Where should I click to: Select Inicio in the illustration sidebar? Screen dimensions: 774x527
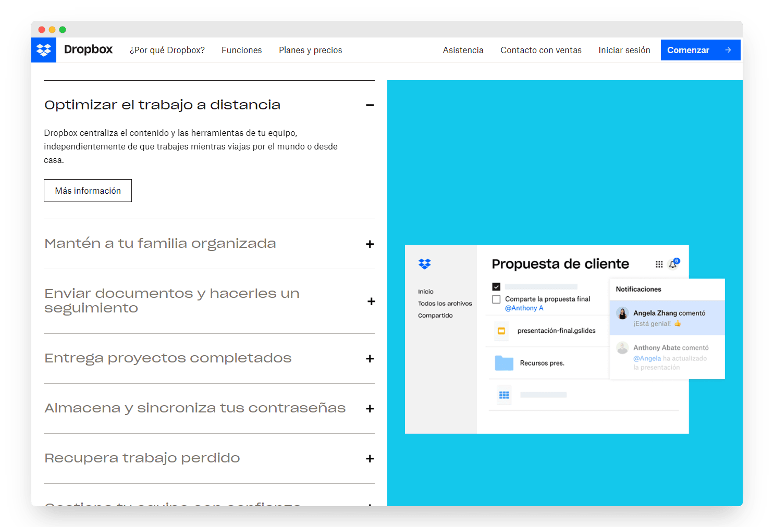426,292
